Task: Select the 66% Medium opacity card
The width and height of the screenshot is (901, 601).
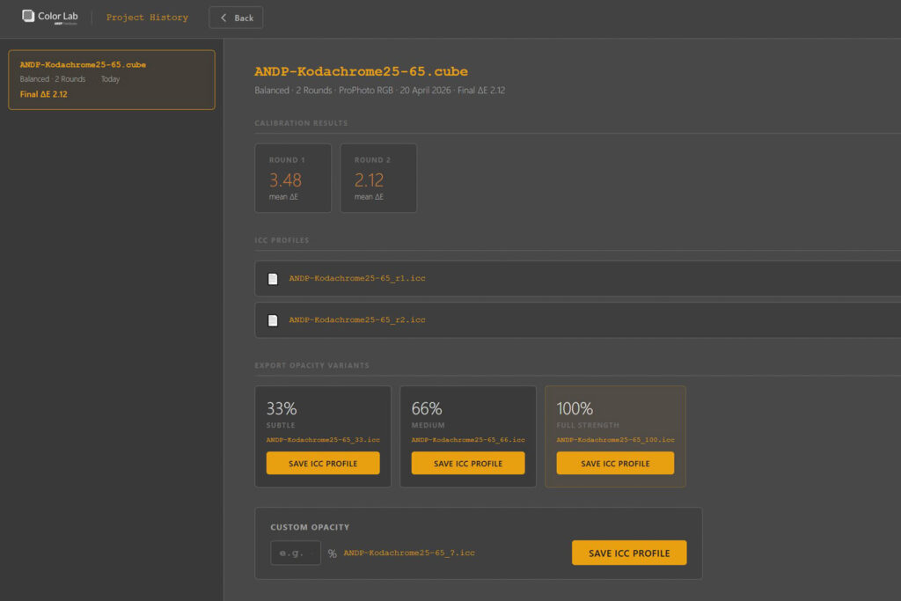Action: coord(468,436)
